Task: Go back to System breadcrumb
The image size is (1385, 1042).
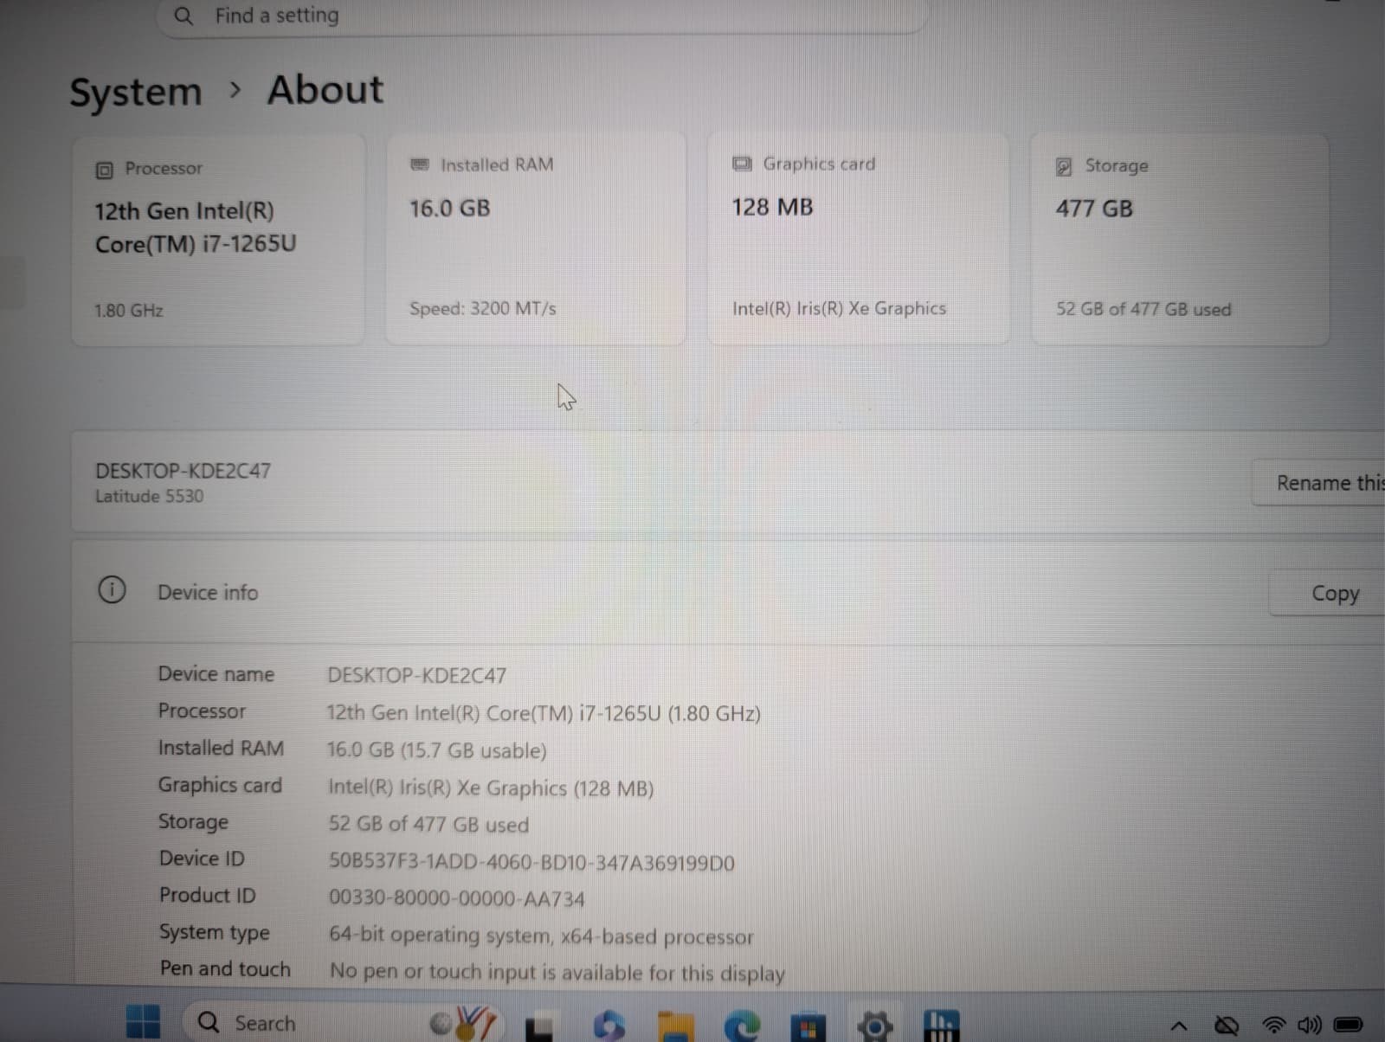Action: [x=135, y=92]
